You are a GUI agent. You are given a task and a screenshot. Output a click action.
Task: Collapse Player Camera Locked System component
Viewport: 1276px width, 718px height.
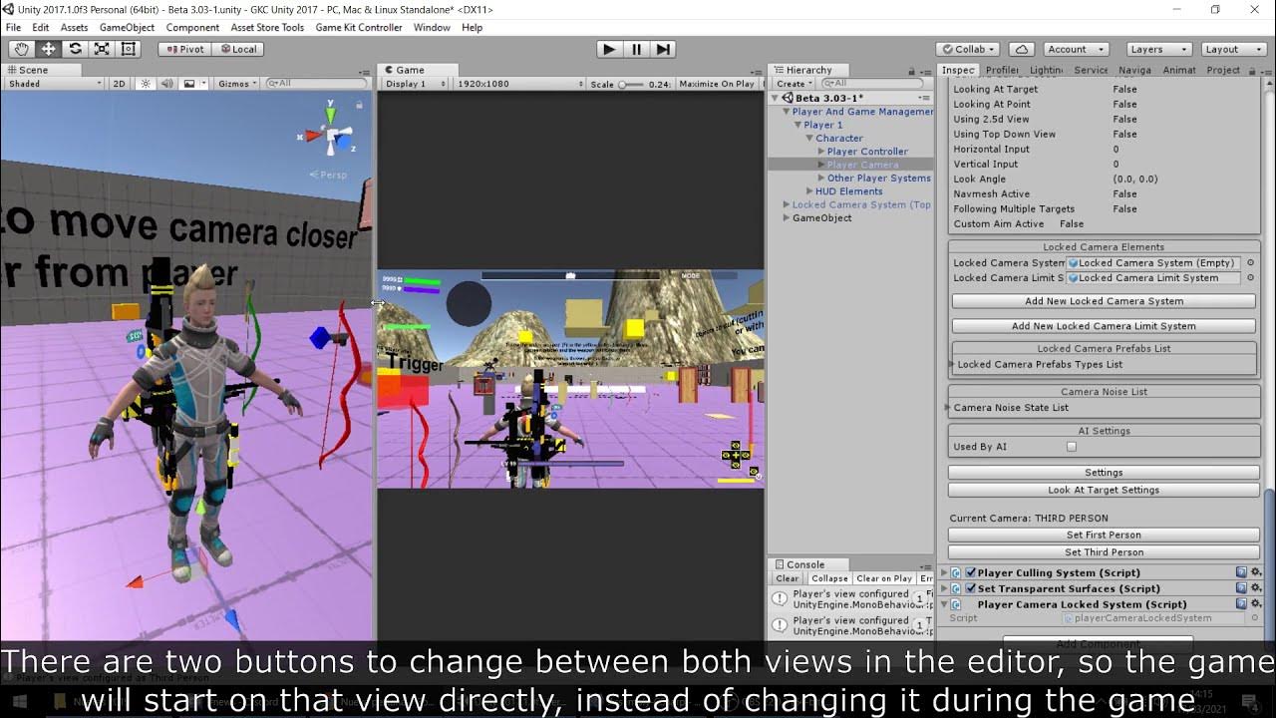(944, 604)
